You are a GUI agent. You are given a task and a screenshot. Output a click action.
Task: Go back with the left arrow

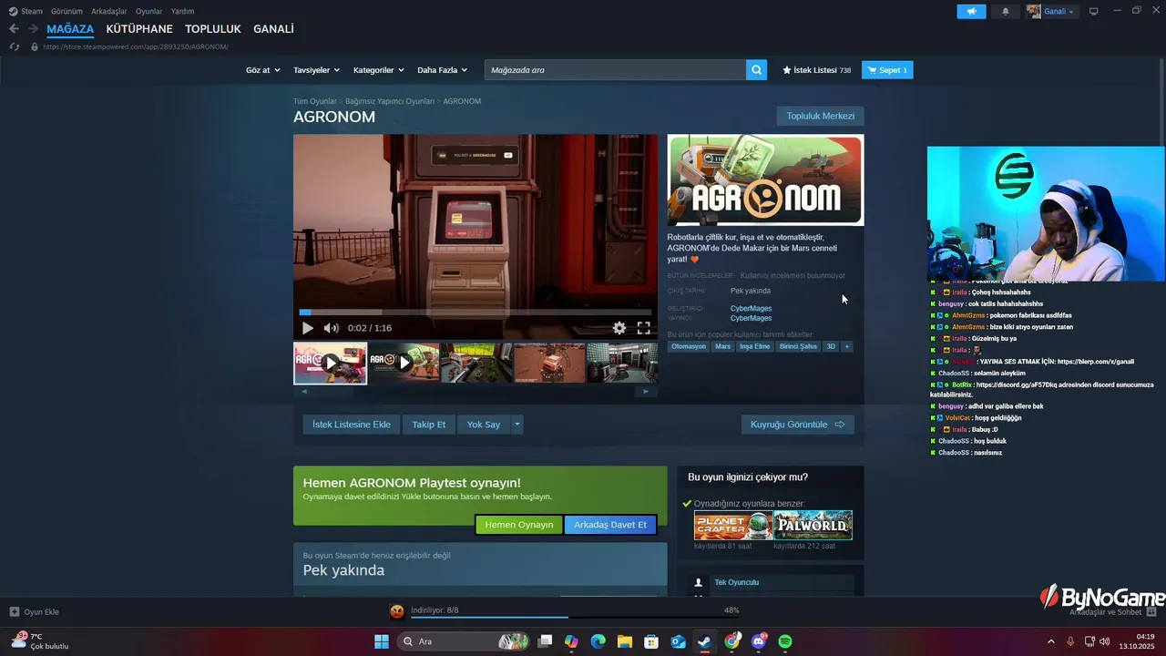[x=14, y=29]
